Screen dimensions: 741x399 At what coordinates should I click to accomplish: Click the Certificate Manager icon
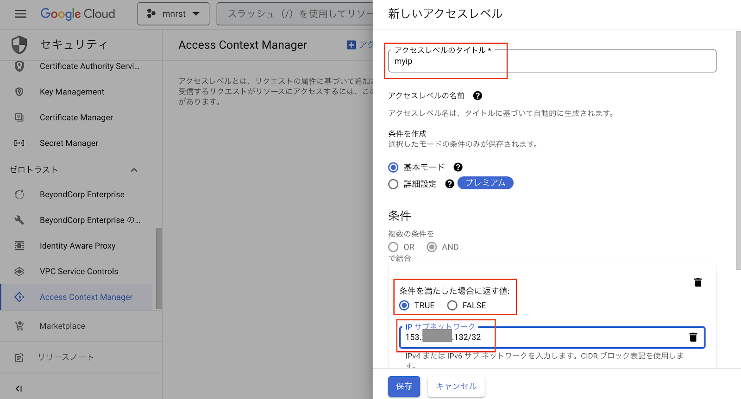point(19,118)
